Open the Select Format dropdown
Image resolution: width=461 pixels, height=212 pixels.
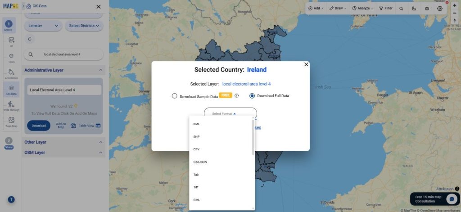pyautogui.click(x=230, y=113)
